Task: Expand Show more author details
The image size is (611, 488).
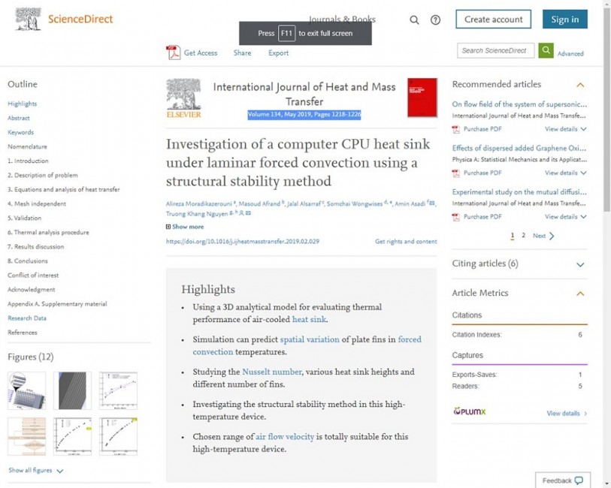Action: [185, 227]
